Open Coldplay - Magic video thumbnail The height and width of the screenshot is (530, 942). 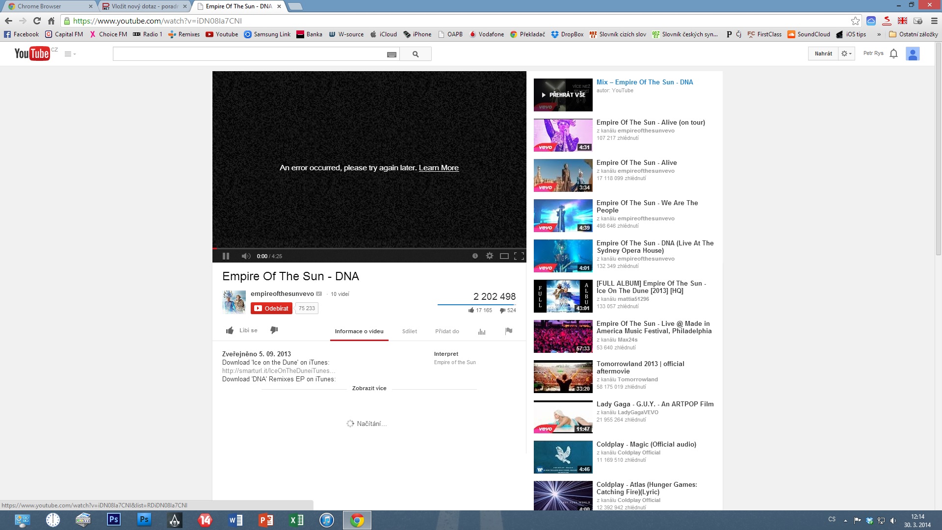pos(563,457)
